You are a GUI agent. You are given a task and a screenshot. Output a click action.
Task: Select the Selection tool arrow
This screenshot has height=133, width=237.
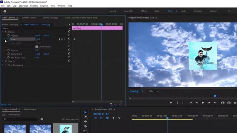pos(86,112)
